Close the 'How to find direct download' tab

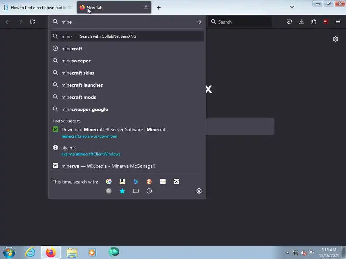[x=70, y=7]
